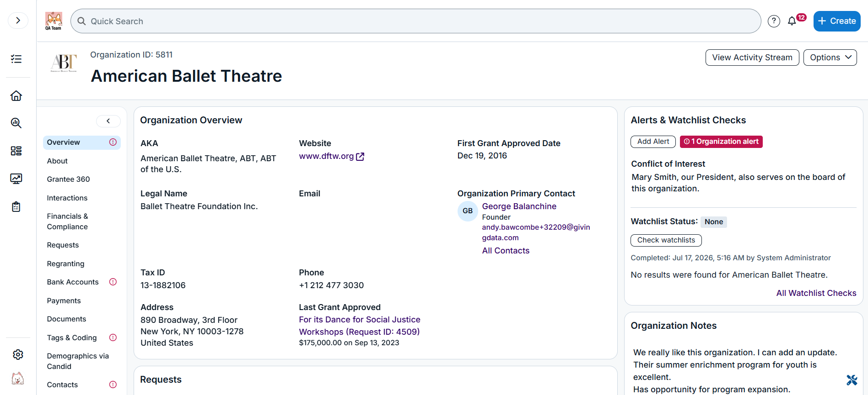
Task: Focus the Quick Search field
Action: (x=415, y=21)
